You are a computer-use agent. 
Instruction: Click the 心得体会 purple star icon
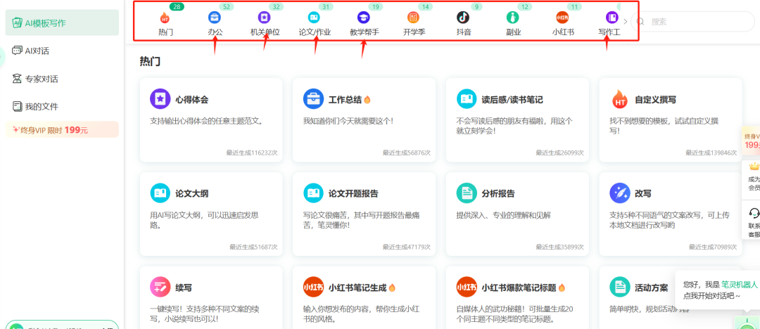160,99
